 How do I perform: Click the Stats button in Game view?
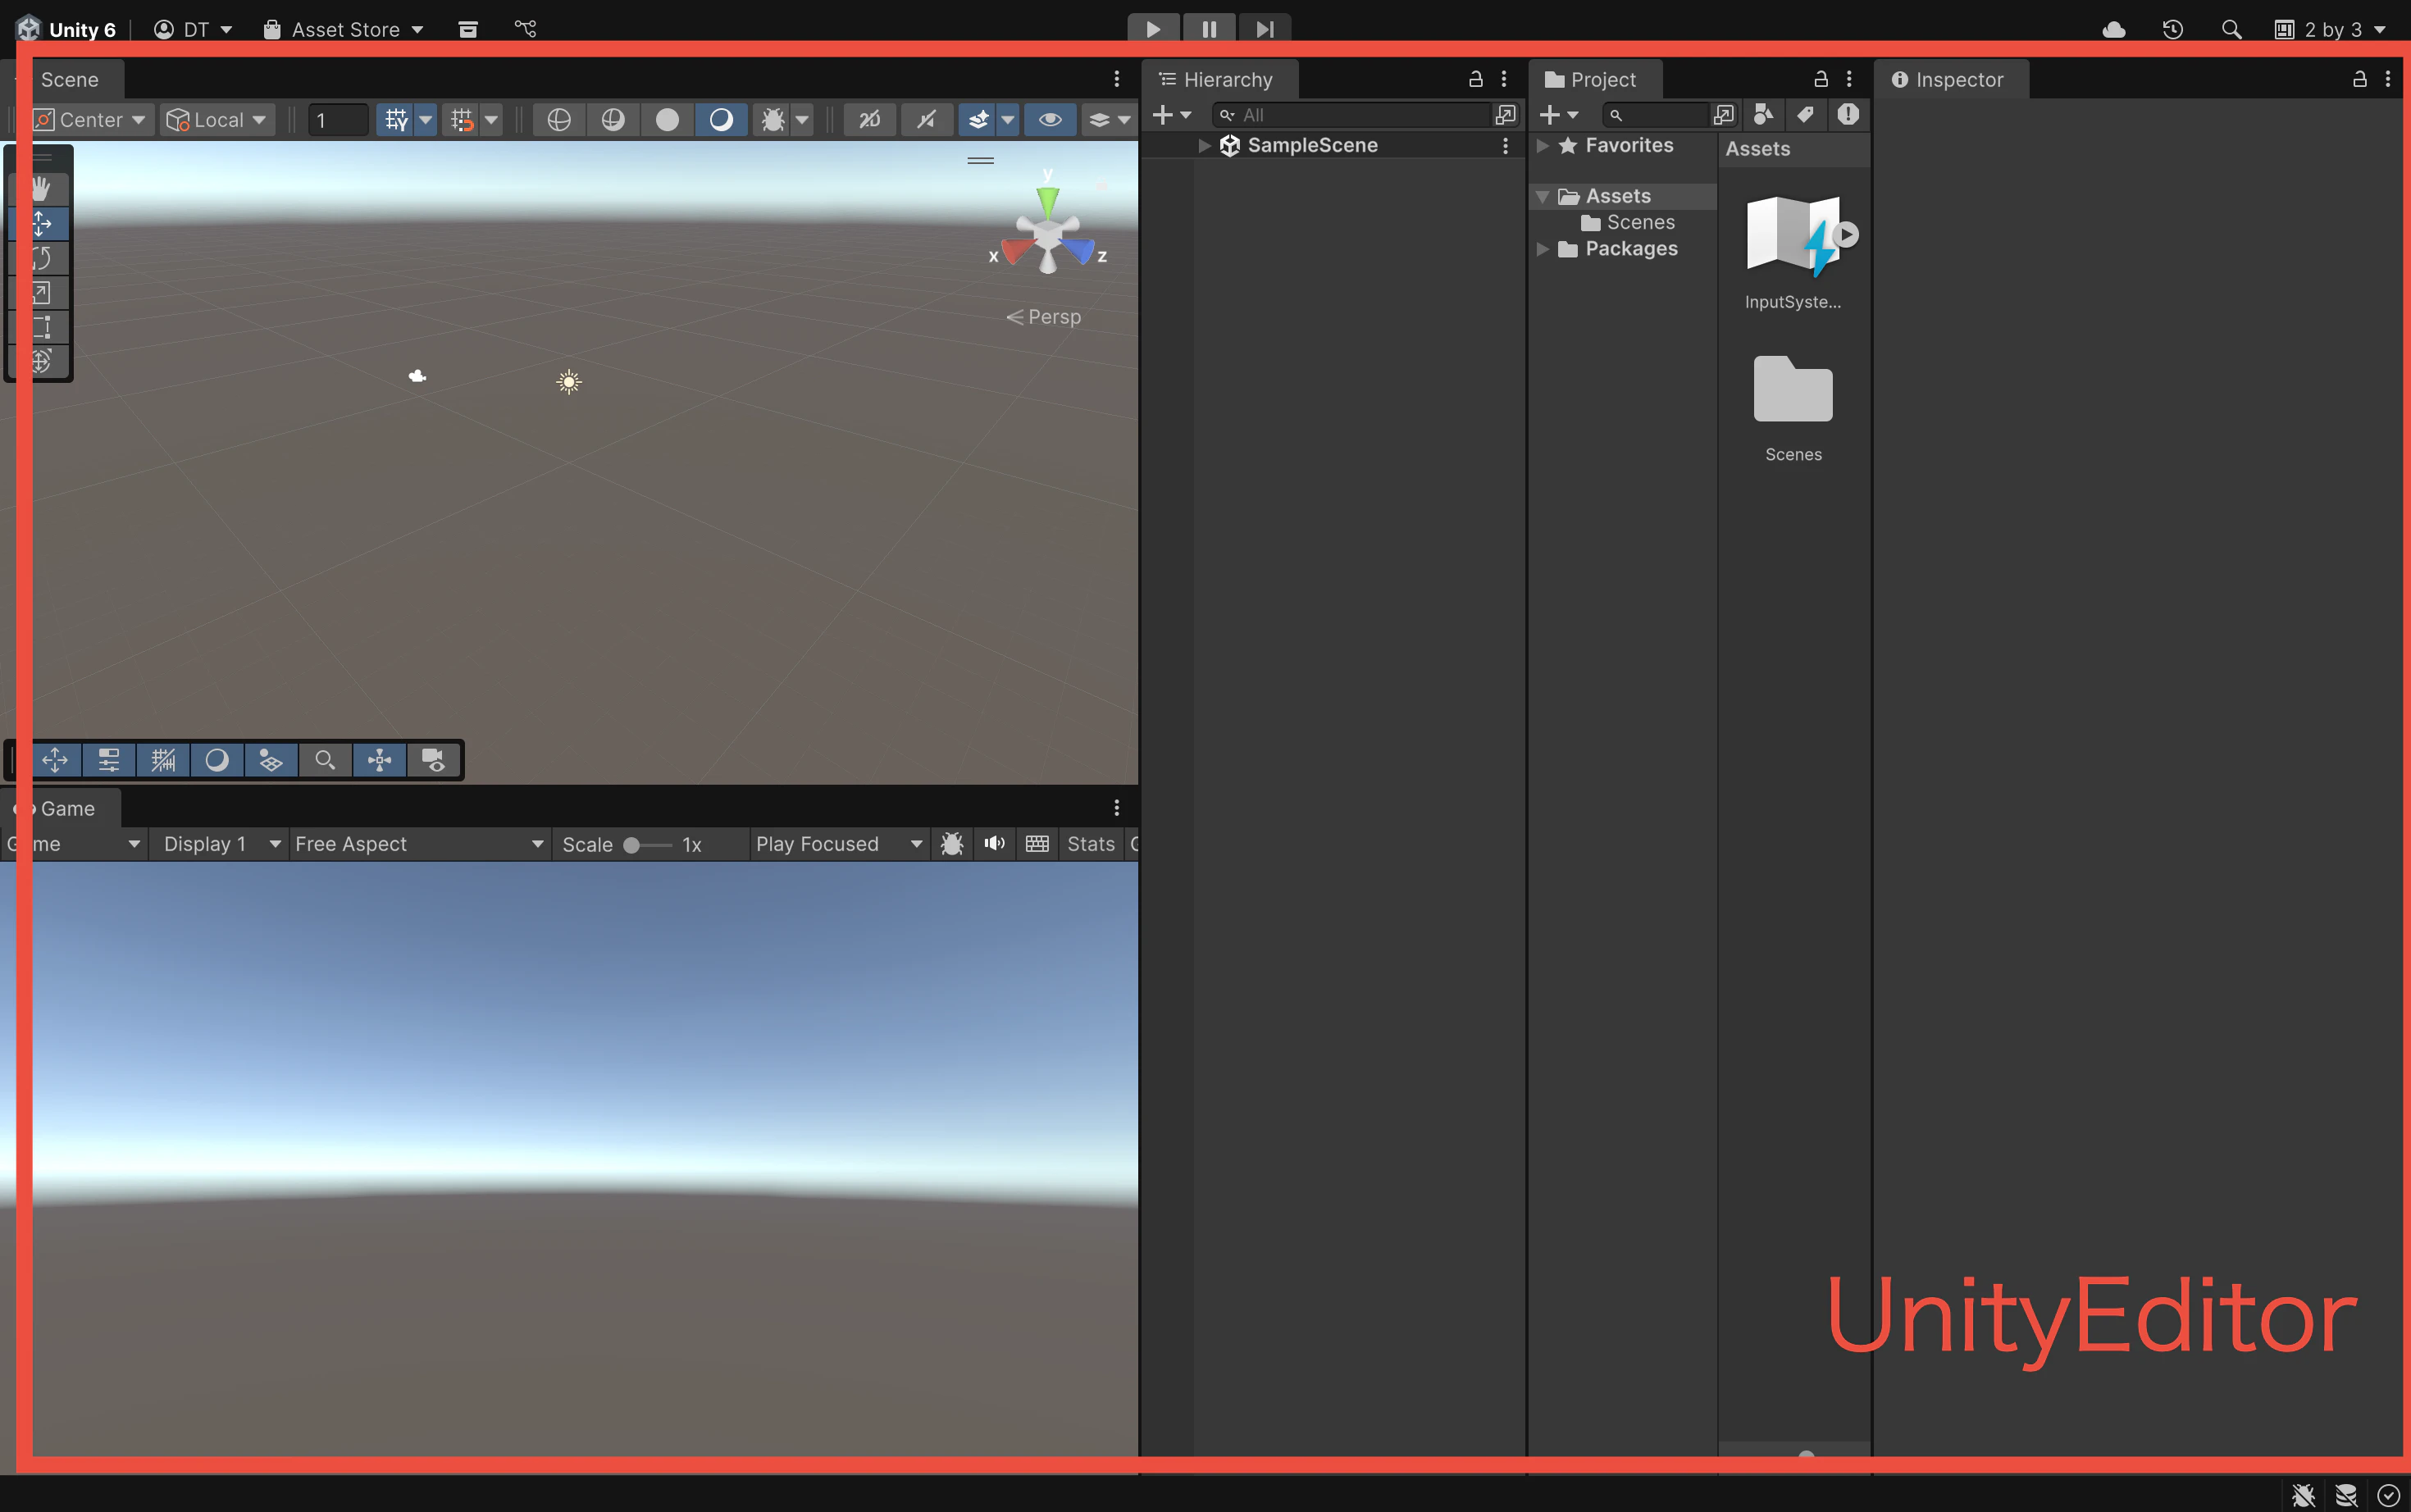1091,844
